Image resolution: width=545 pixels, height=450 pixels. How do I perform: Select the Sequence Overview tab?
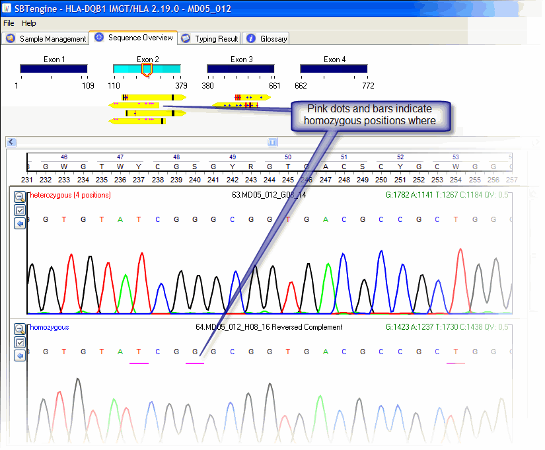pyautogui.click(x=133, y=38)
